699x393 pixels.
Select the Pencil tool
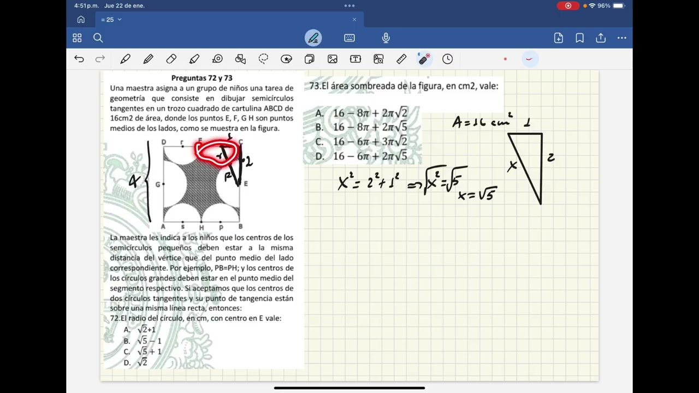click(x=148, y=59)
